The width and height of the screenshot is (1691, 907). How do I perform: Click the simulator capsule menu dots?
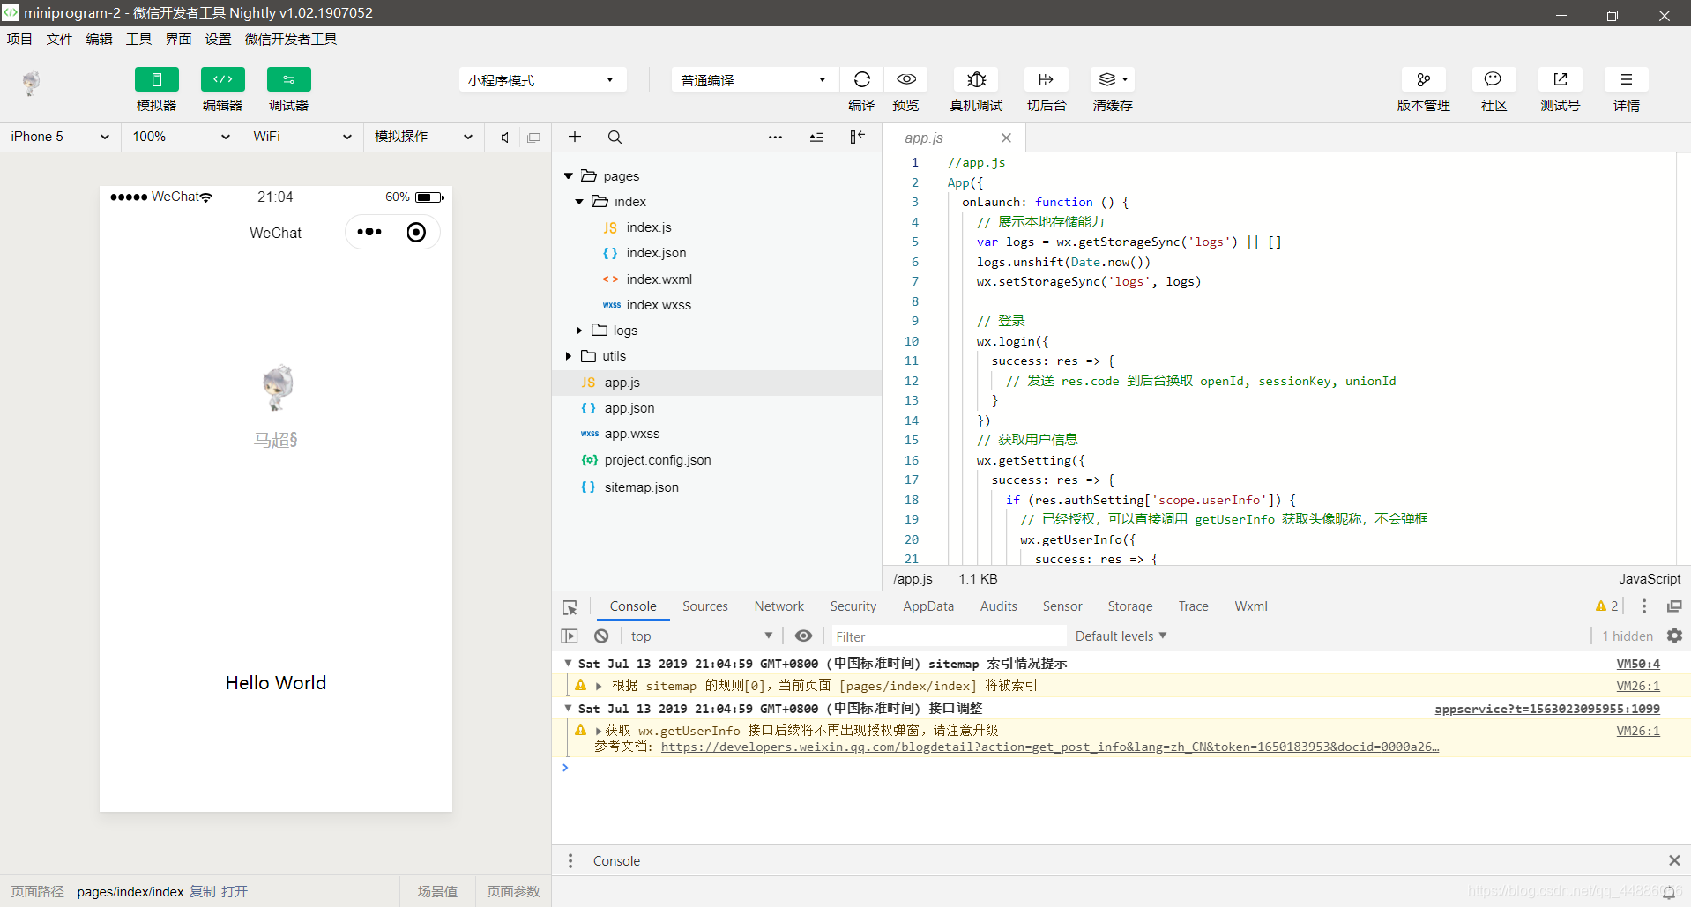[x=369, y=232]
